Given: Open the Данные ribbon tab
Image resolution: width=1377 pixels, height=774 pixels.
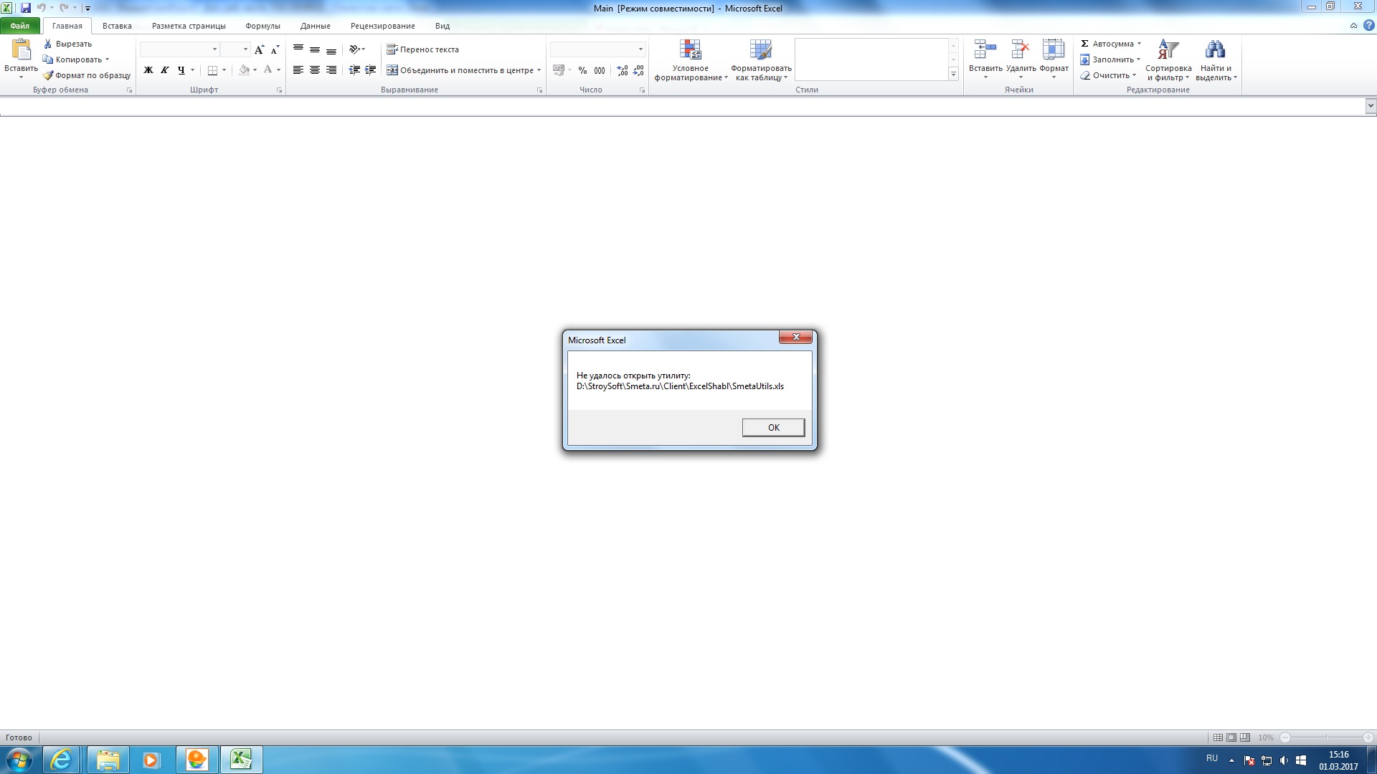Looking at the screenshot, I should [316, 26].
